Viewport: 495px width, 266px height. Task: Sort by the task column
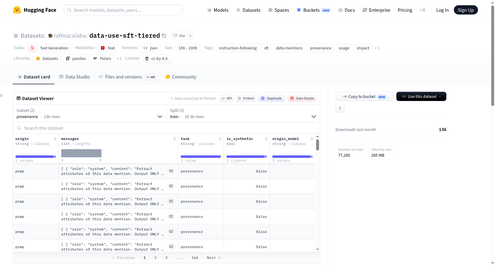(220, 139)
